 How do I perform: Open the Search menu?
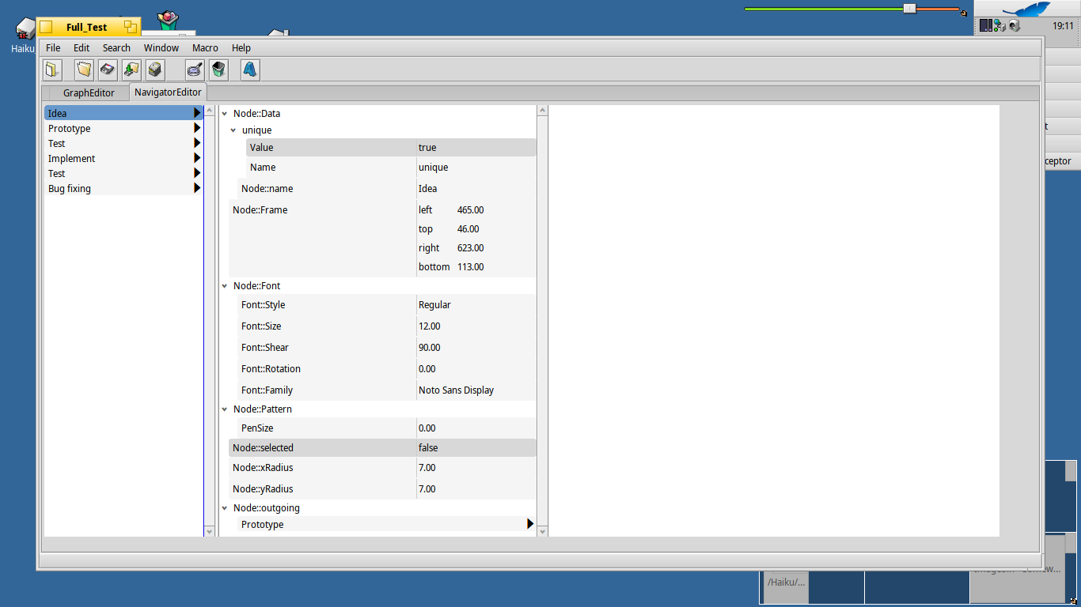click(116, 48)
